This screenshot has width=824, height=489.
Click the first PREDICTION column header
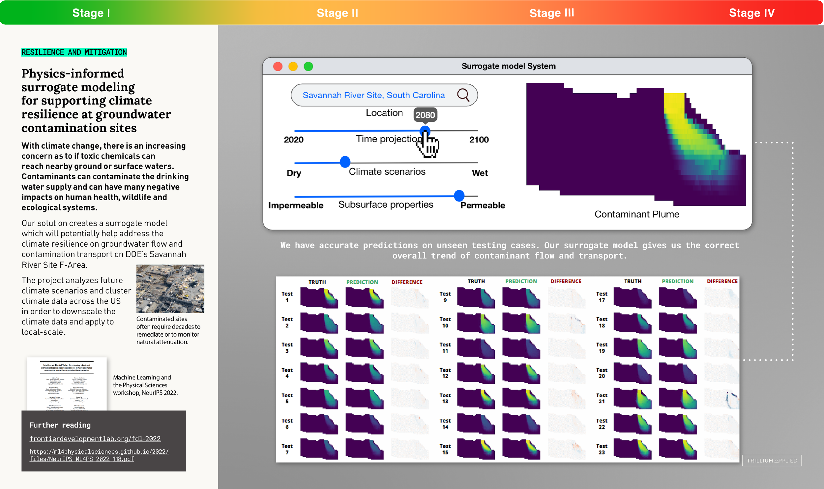pos(362,282)
